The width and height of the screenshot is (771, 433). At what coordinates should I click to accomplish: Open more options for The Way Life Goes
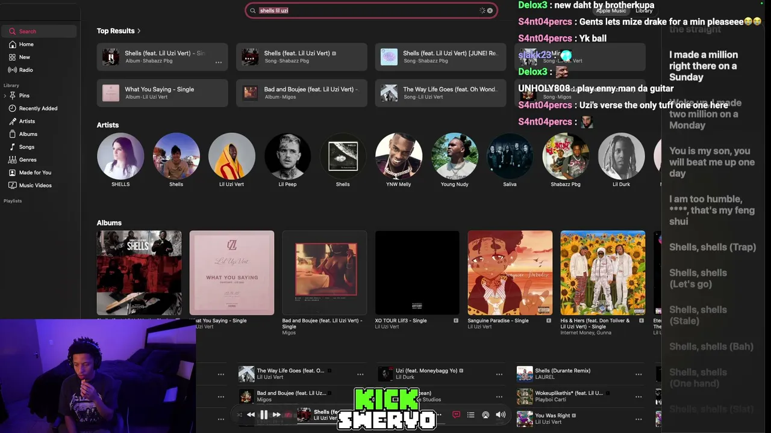(360, 374)
